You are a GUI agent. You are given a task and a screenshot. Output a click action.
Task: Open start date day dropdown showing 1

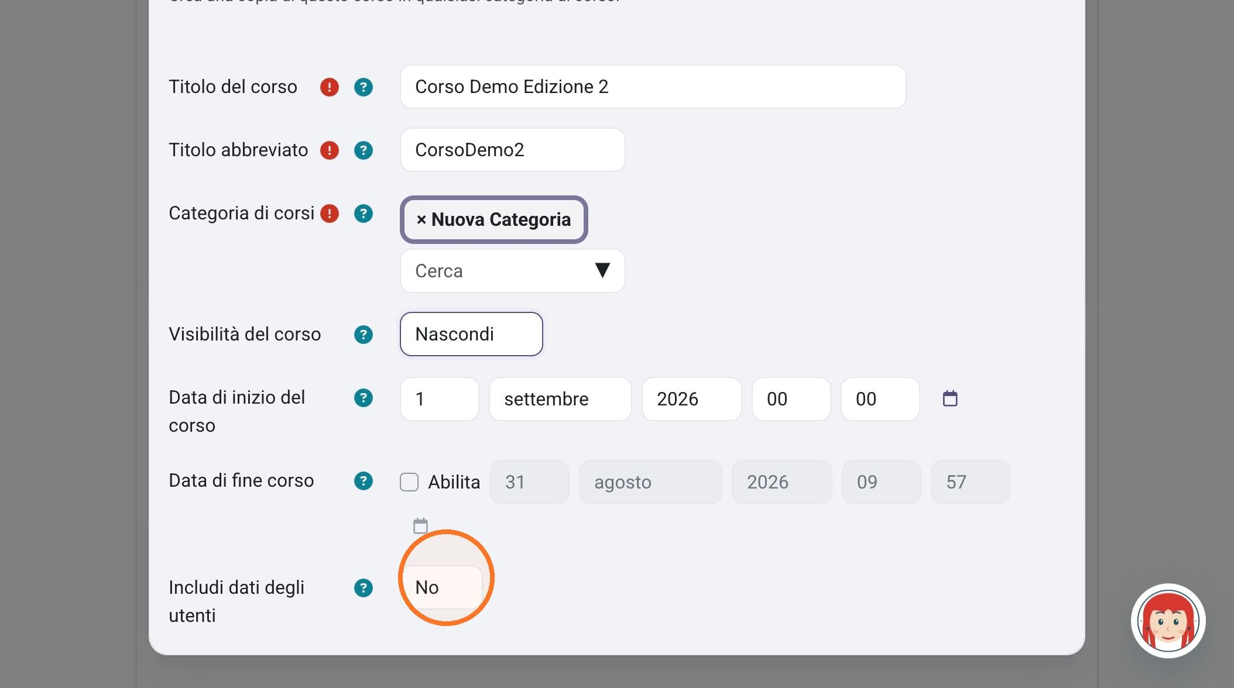coord(440,399)
